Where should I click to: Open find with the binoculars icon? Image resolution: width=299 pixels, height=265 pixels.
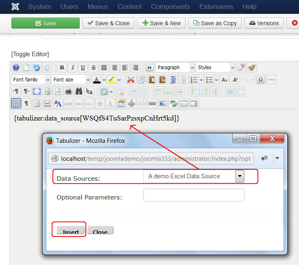79,91
